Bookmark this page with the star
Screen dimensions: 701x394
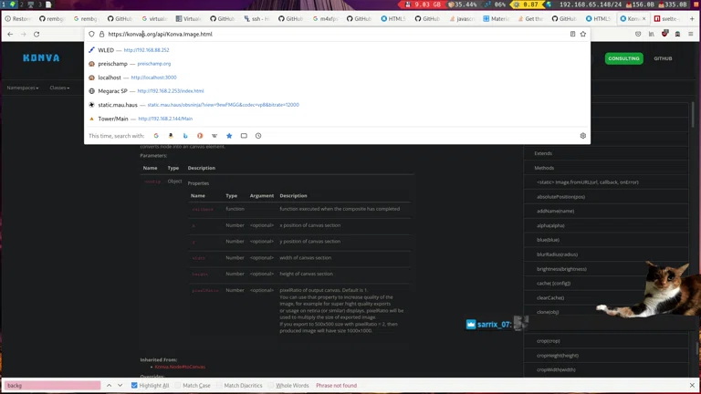(583, 34)
